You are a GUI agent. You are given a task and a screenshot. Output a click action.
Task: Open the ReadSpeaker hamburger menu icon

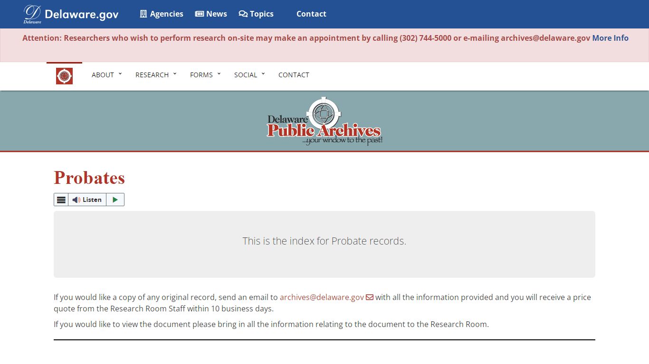click(x=61, y=200)
